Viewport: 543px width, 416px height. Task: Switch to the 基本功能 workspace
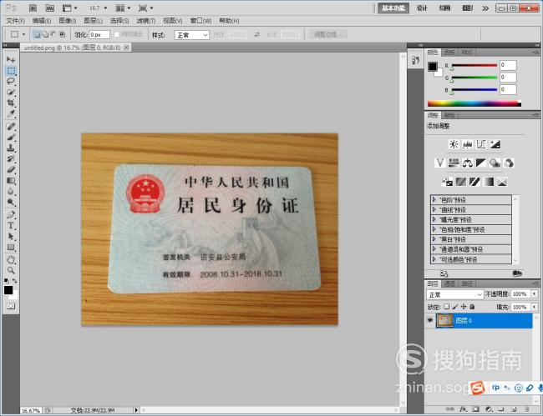point(393,8)
